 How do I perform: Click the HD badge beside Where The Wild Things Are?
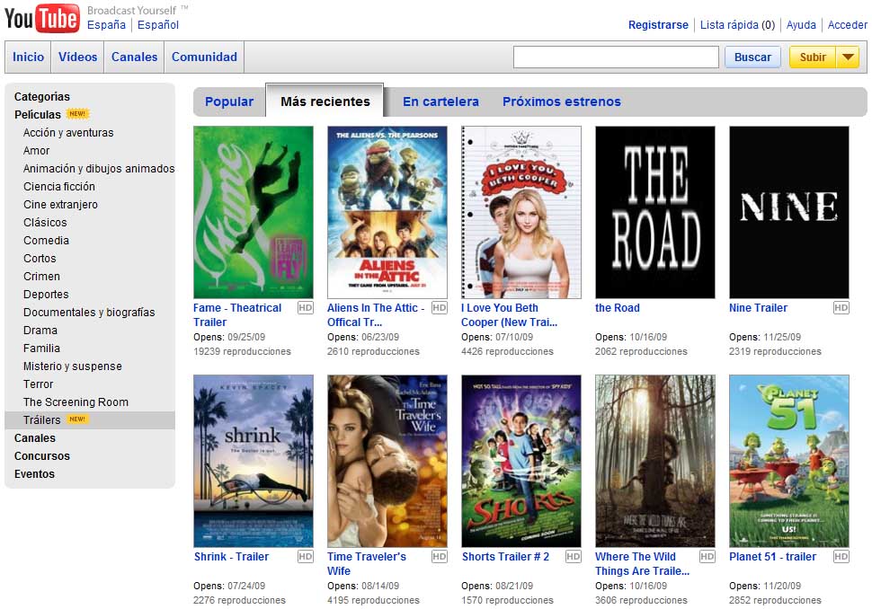(707, 557)
